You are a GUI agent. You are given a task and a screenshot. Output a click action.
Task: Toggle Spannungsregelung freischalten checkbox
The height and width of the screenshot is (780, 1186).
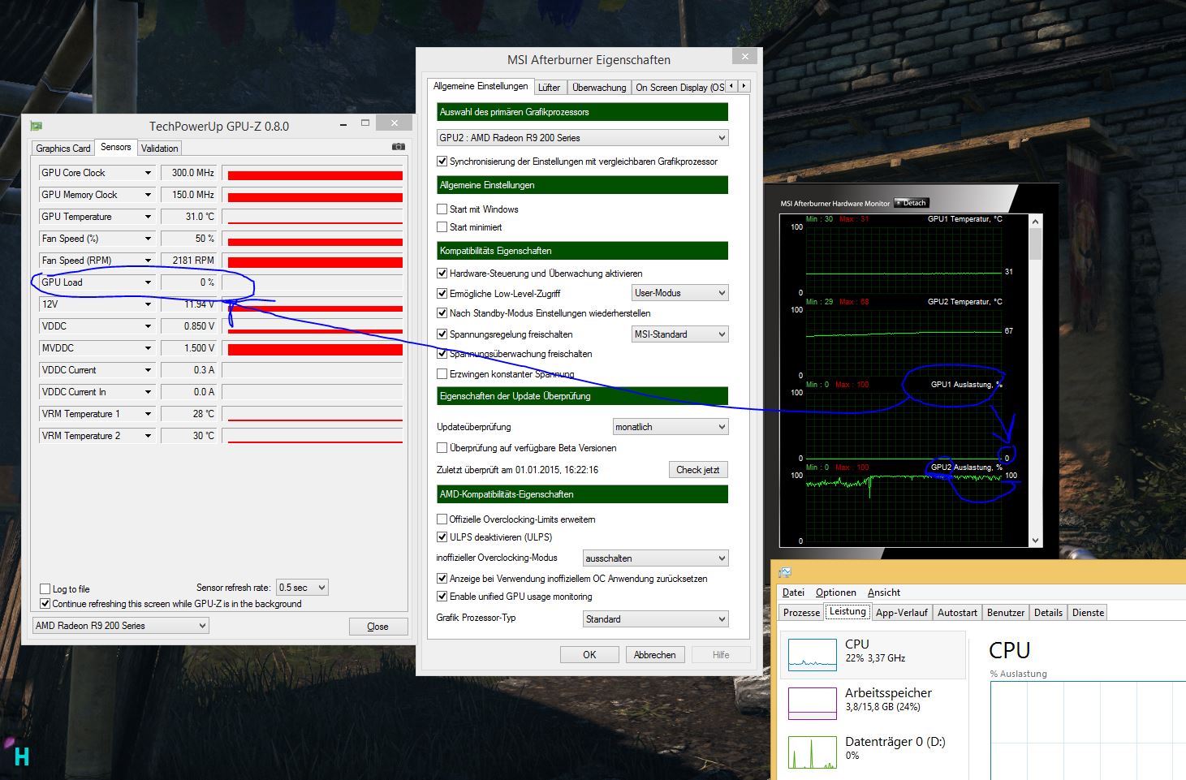(x=442, y=334)
